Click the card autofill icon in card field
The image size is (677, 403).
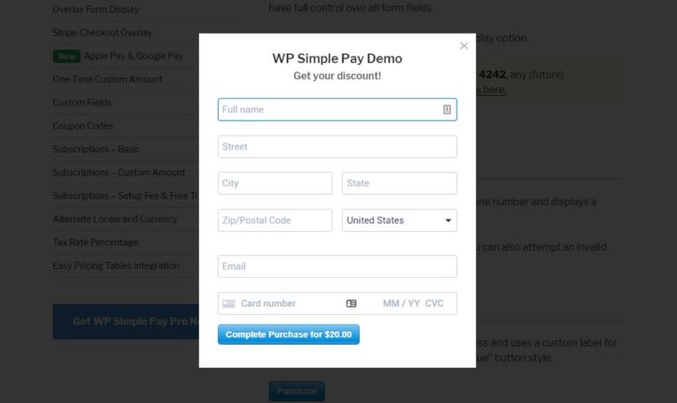pos(352,303)
